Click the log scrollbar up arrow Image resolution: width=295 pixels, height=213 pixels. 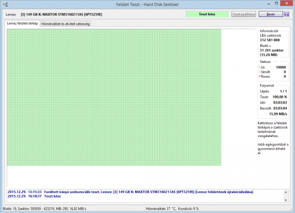click(x=286, y=192)
